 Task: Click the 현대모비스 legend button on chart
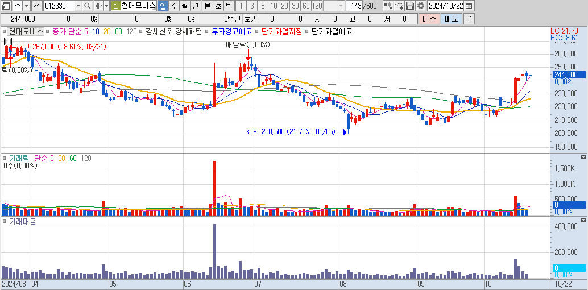[26, 32]
